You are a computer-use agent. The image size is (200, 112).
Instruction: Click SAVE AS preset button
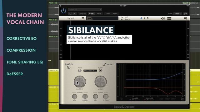[127, 19]
